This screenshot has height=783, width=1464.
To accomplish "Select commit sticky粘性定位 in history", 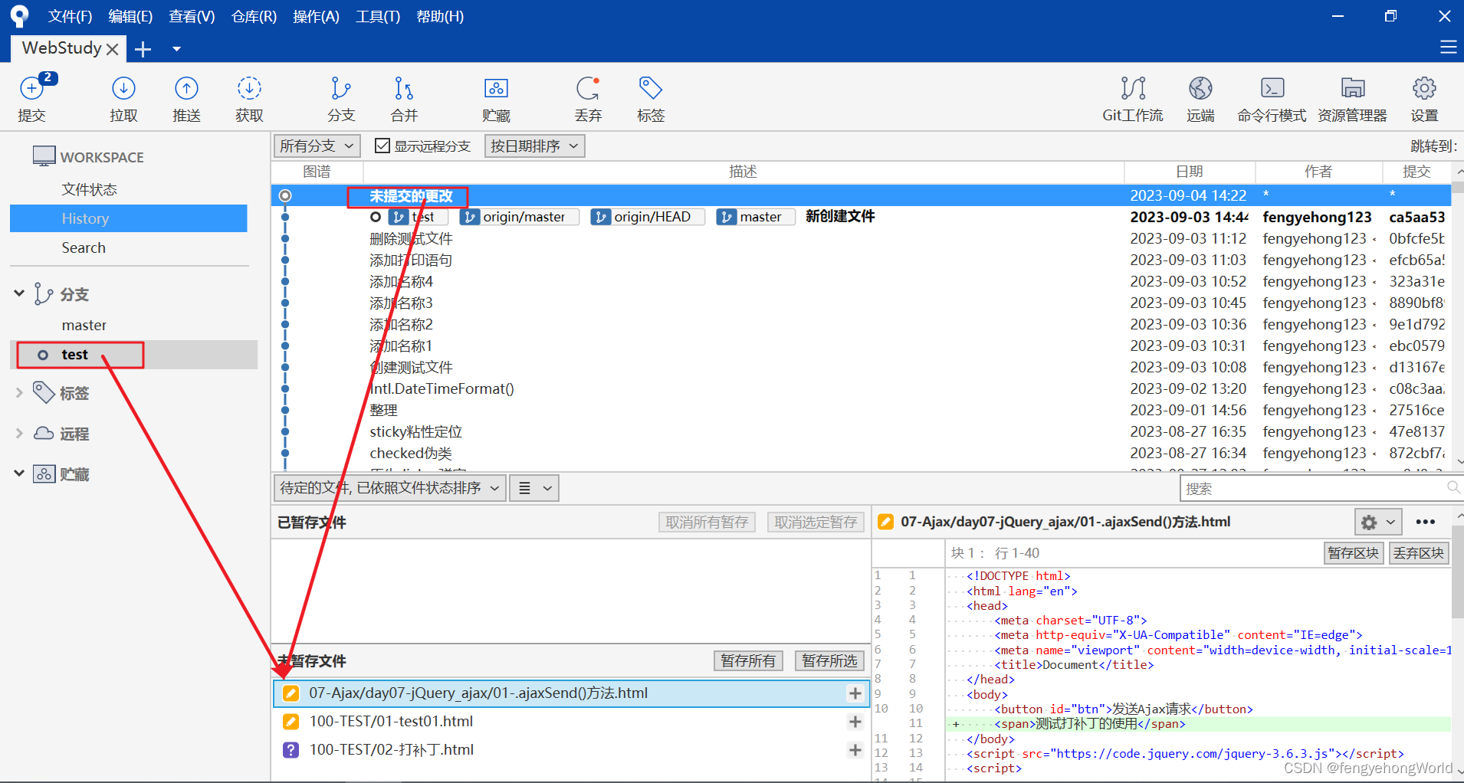I will pos(861,431).
